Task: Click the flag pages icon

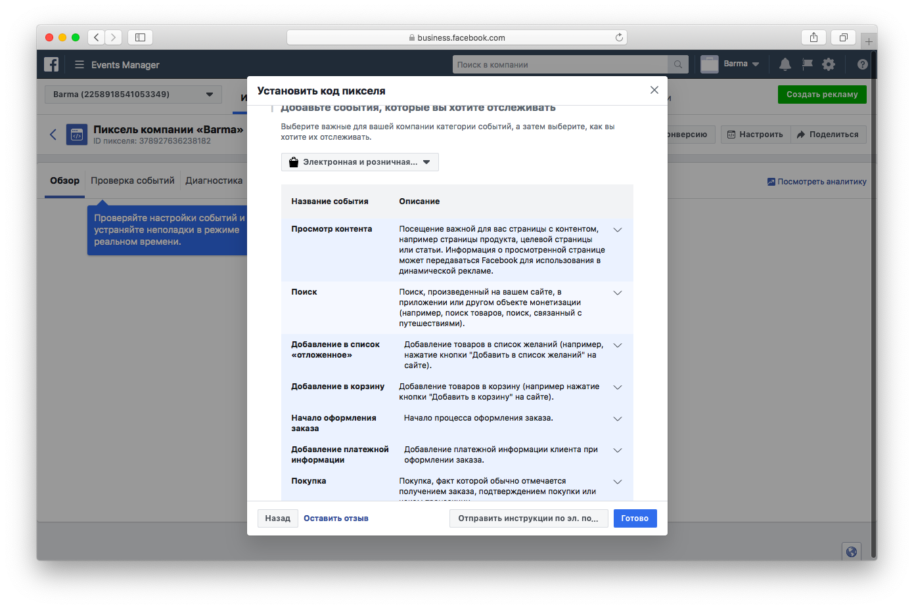Action: (x=807, y=64)
